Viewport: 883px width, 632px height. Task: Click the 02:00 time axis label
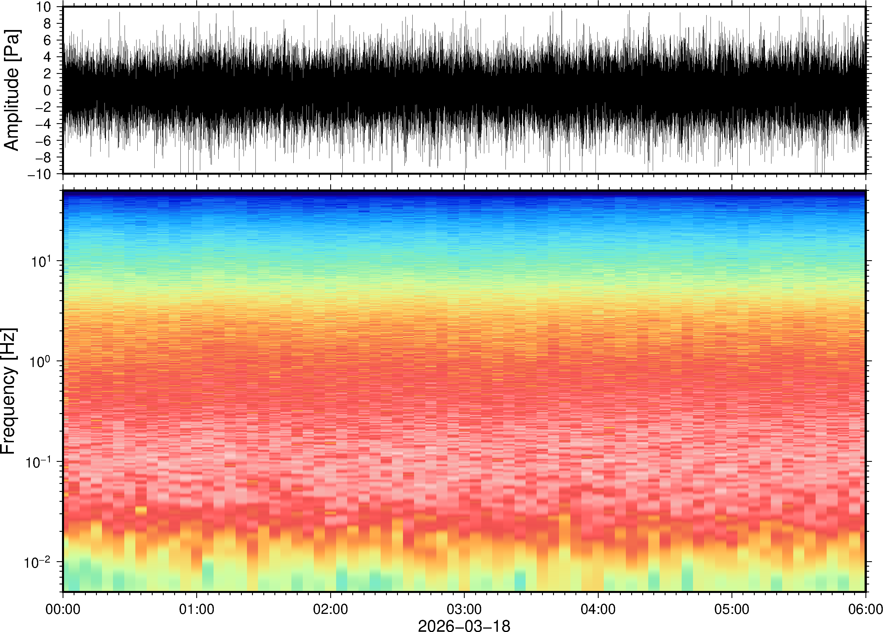[330, 609]
